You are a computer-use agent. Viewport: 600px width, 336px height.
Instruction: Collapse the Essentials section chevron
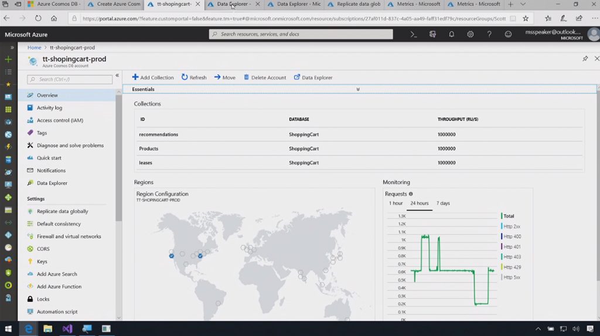pyautogui.click(x=358, y=90)
